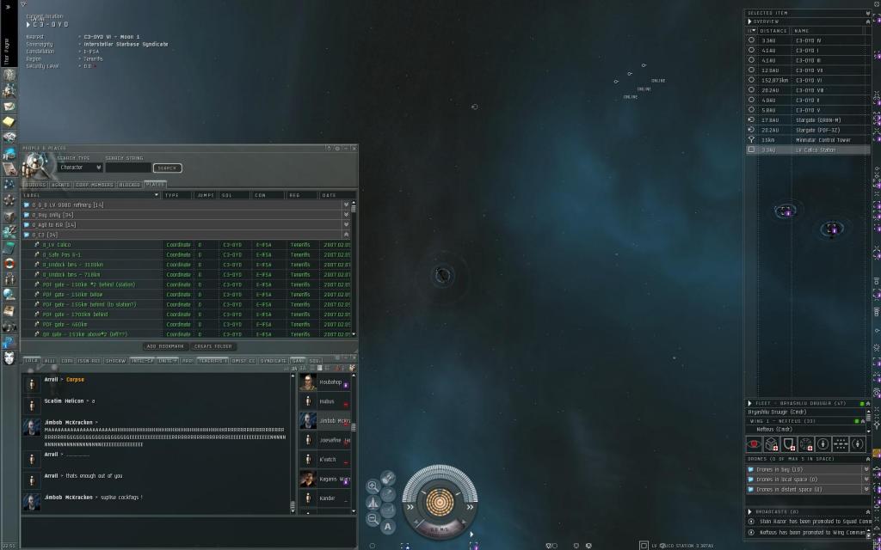881x550 pixels.
Task: Click Jimbob McKracken's portrait in member list
Action: [307, 421]
